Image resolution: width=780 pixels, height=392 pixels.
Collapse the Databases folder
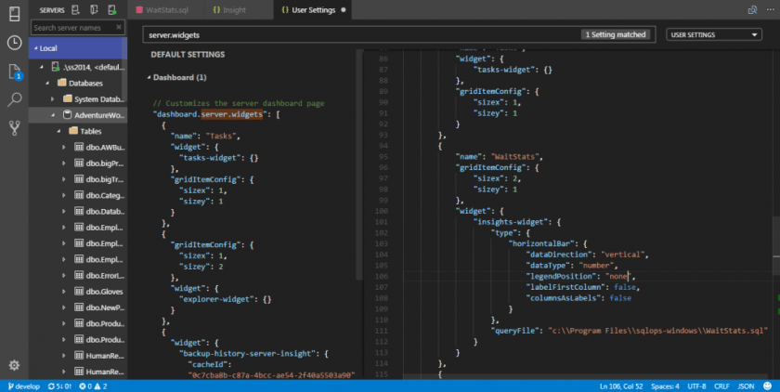click(x=47, y=83)
